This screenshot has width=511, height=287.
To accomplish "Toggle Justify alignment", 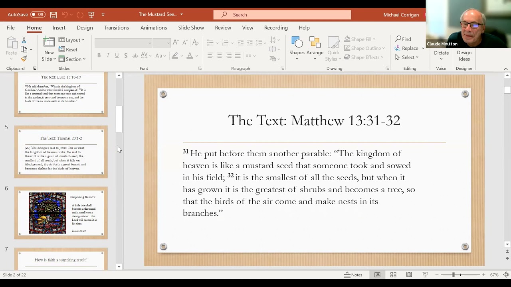I will [x=238, y=55].
